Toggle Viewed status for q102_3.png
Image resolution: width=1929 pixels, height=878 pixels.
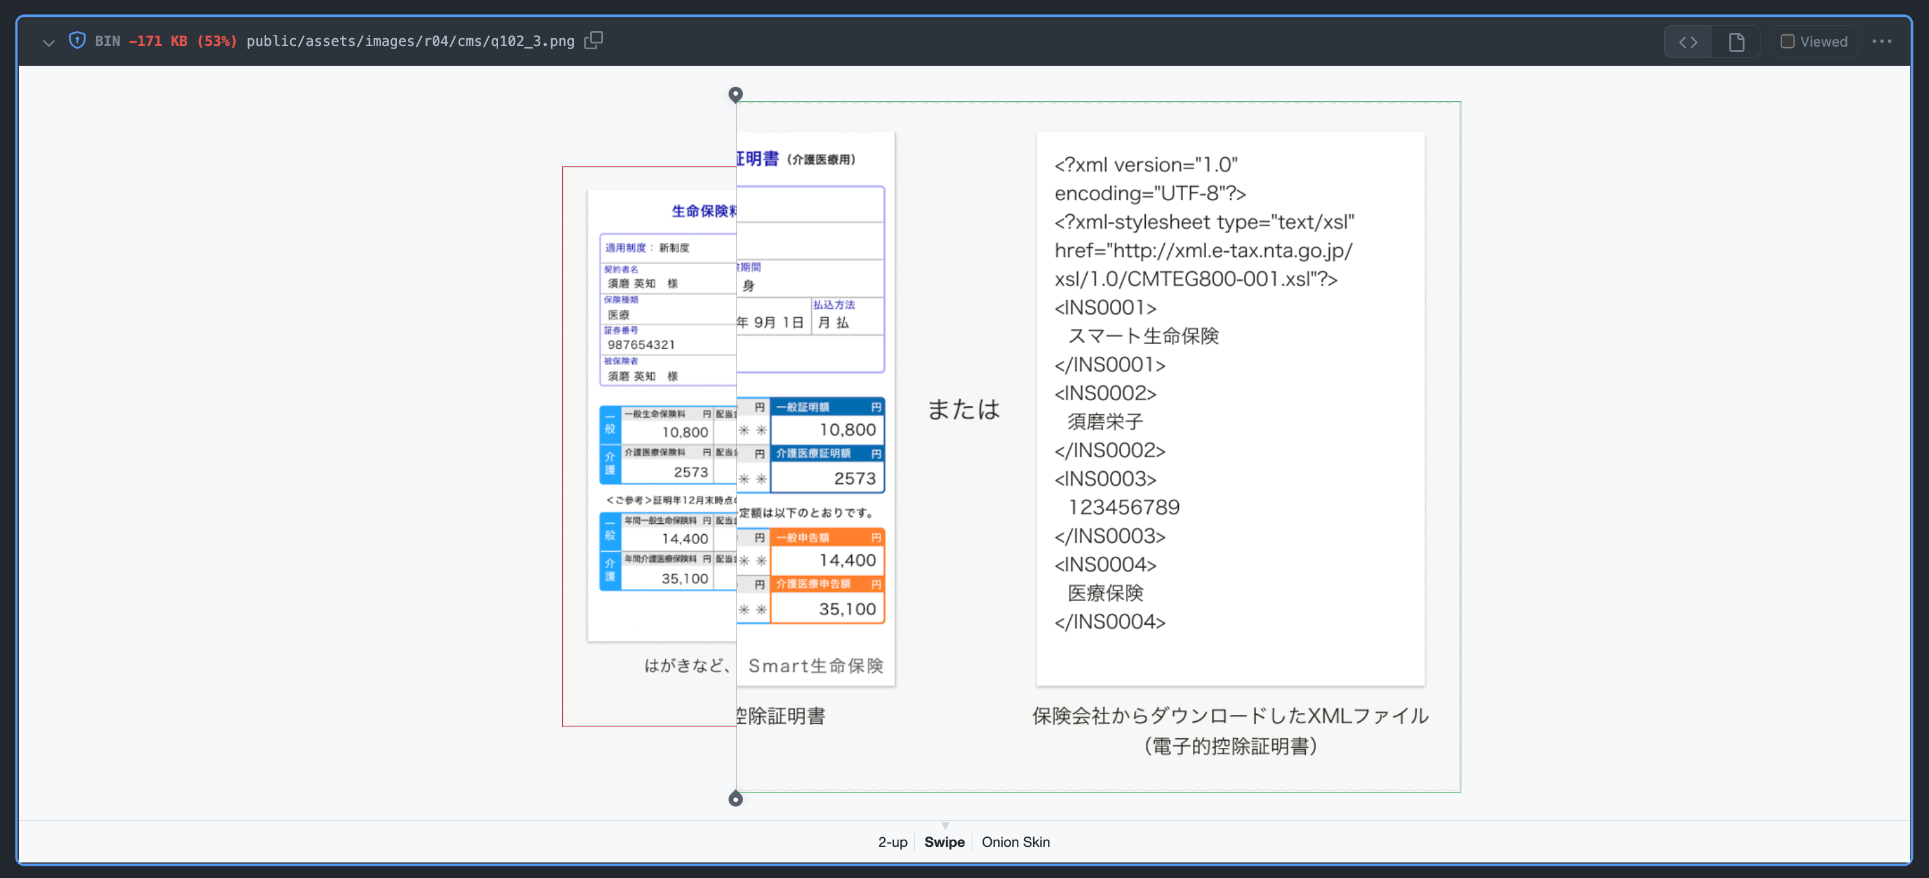(x=1813, y=41)
